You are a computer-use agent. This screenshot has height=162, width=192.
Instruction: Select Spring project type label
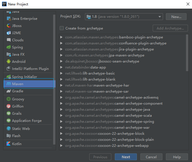(18, 47)
